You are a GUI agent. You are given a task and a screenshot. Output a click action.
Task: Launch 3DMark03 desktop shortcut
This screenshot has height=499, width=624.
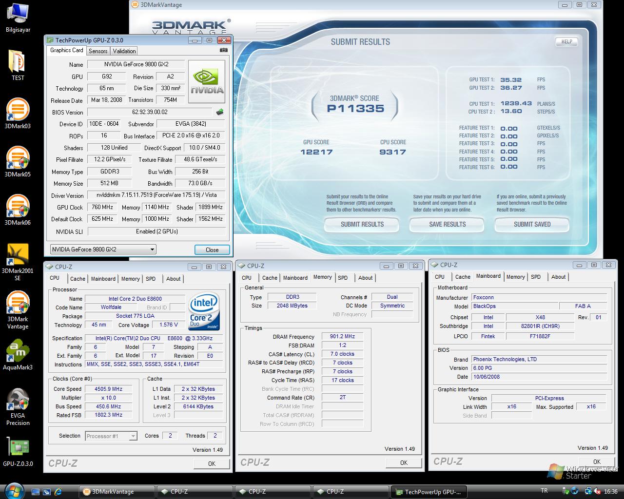(18, 113)
